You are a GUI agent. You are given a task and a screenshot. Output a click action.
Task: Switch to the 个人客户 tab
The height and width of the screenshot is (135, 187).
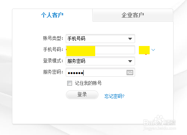52,15
